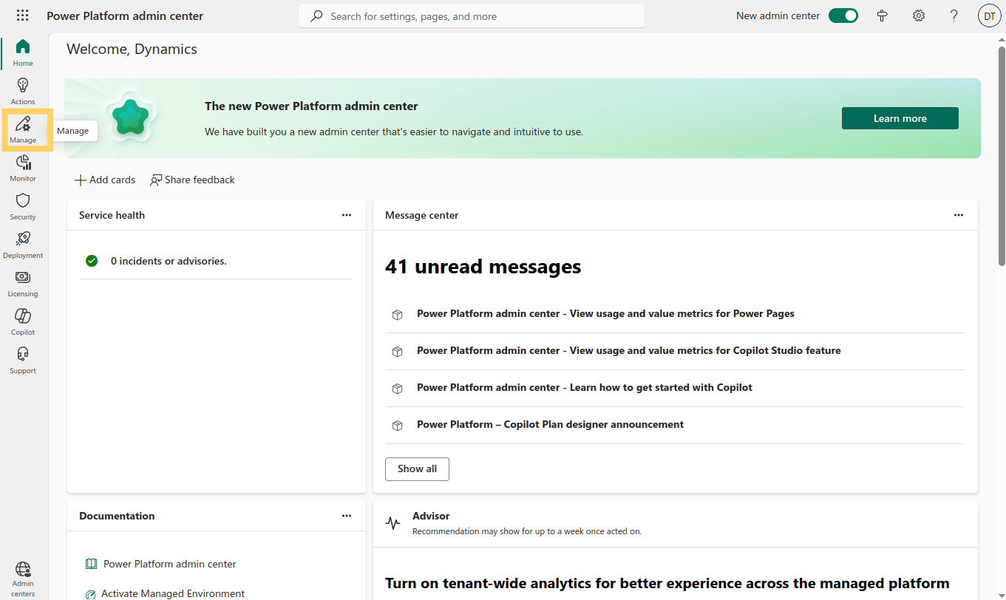This screenshot has width=1006, height=600.
Task: Click the 41 unread messages heading
Action: tap(483, 267)
